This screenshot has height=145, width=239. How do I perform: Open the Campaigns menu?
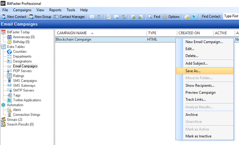coord(22,10)
